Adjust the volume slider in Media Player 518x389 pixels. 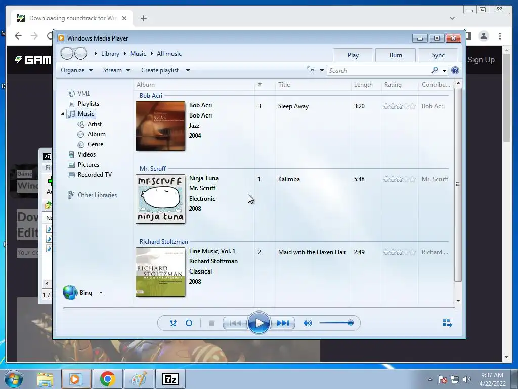pyautogui.click(x=336, y=323)
